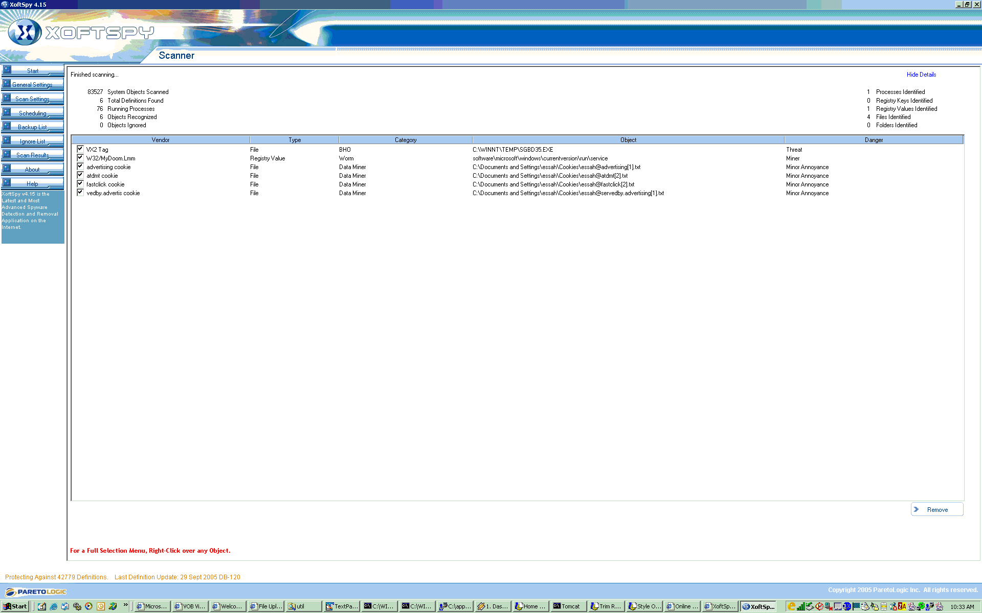This screenshot has width=982, height=613.
Task: Select the essah@atdmt[2].txt object path
Action: point(550,176)
